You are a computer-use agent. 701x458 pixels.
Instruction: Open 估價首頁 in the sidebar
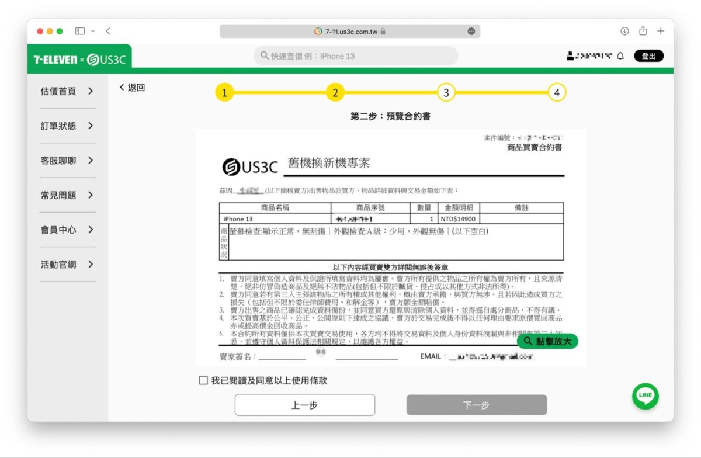point(67,91)
